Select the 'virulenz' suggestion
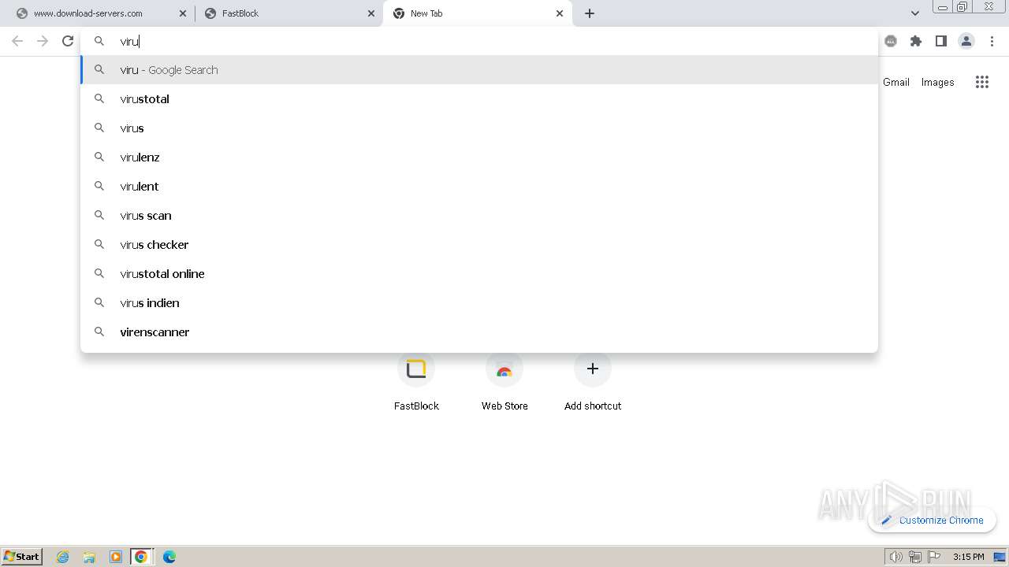 click(x=479, y=157)
